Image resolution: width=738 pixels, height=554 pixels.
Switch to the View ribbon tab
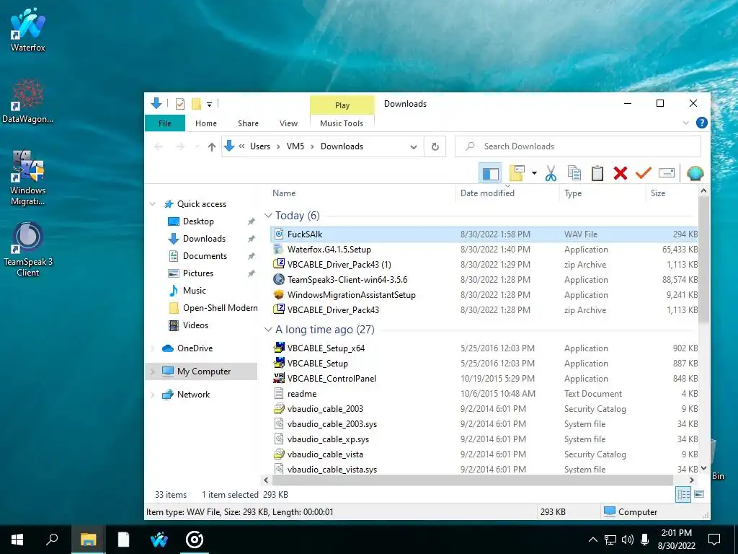(x=288, y=123)
